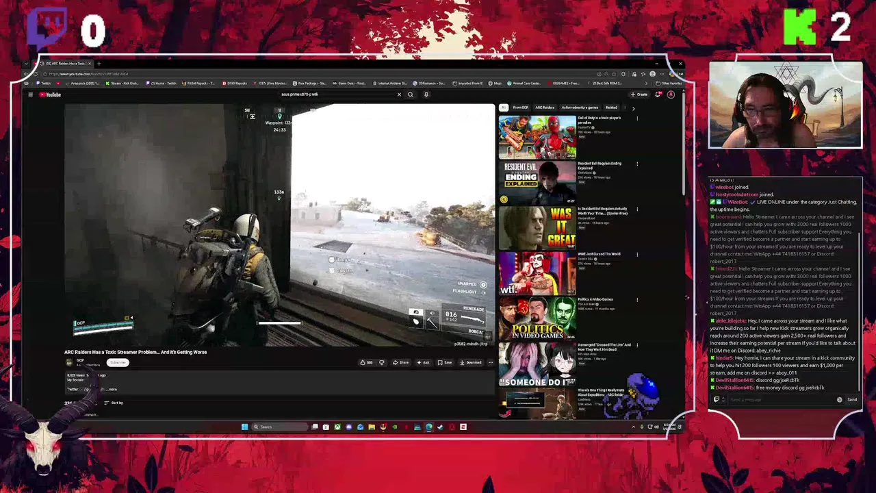Subscribe to the GCP channel
The width and height of the screenshot is (876, 493).
point(118,362)
